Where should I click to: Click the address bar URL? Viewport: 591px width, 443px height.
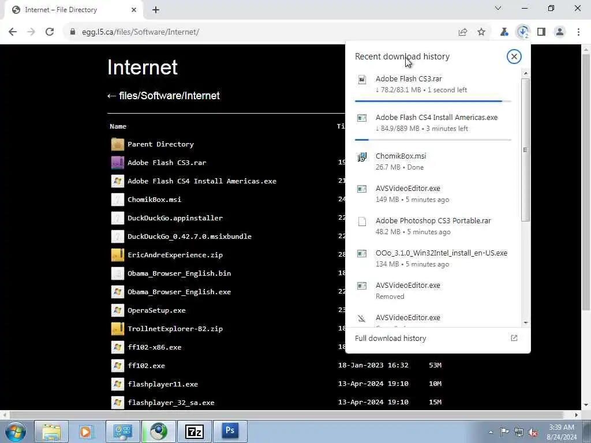click(x=140, y=32)
